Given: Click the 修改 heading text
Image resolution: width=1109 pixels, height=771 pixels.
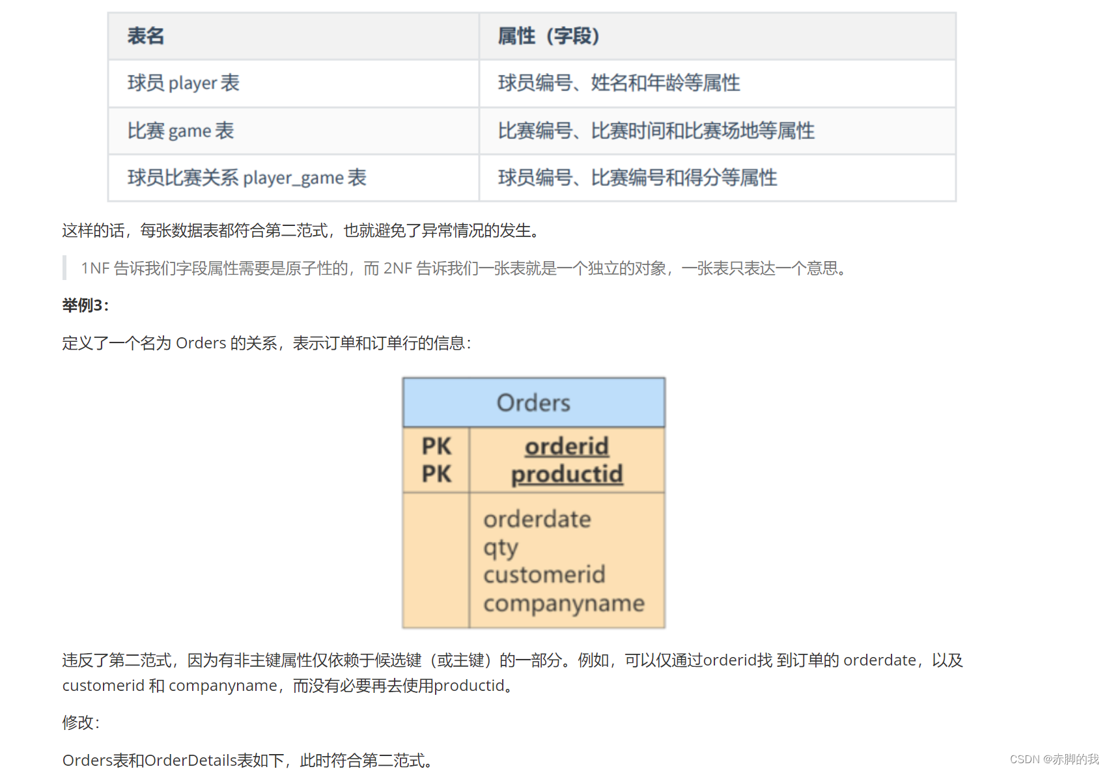Looking at the screenshot, I should (79, 722).
